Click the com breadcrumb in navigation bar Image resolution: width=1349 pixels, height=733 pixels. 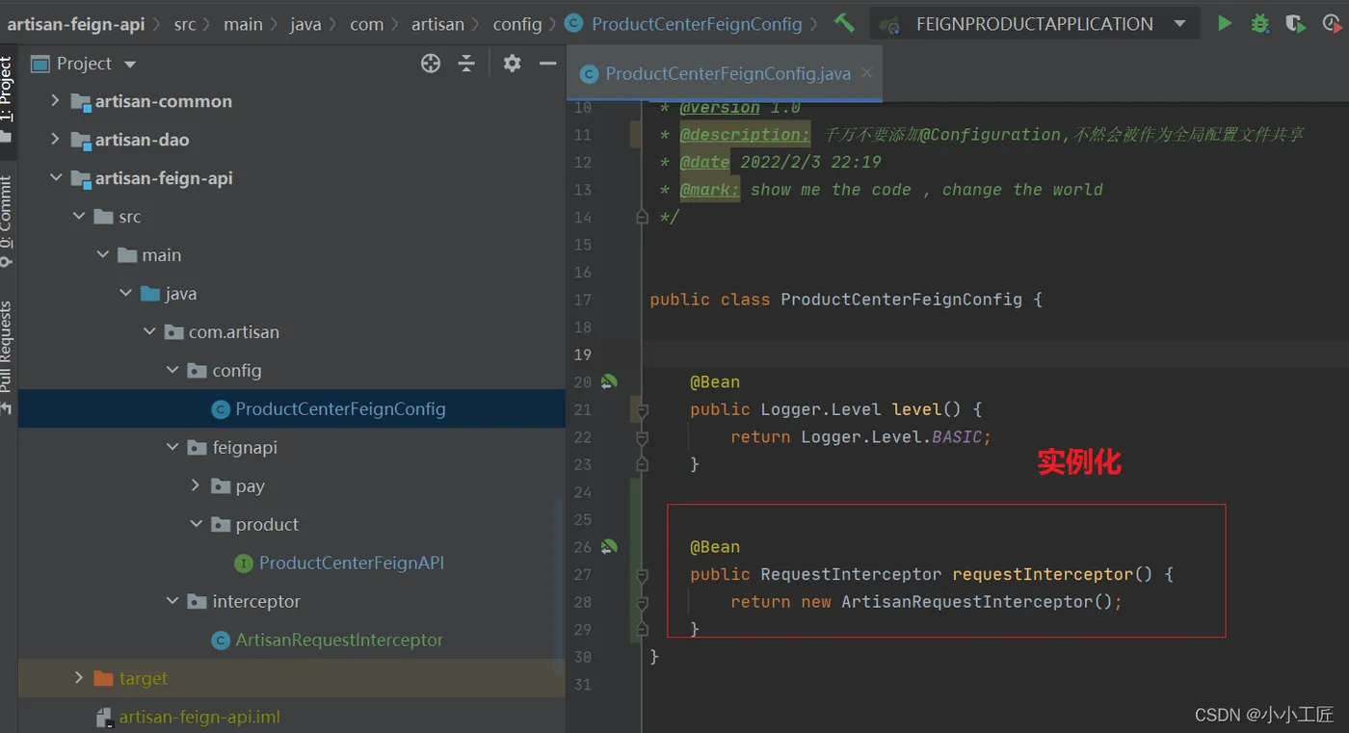[366, 24]
